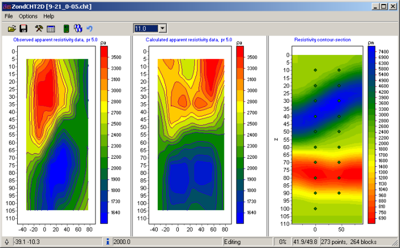Screen dimensions: 400x248
Task: Open the Options menu
Action: [28, 16]
